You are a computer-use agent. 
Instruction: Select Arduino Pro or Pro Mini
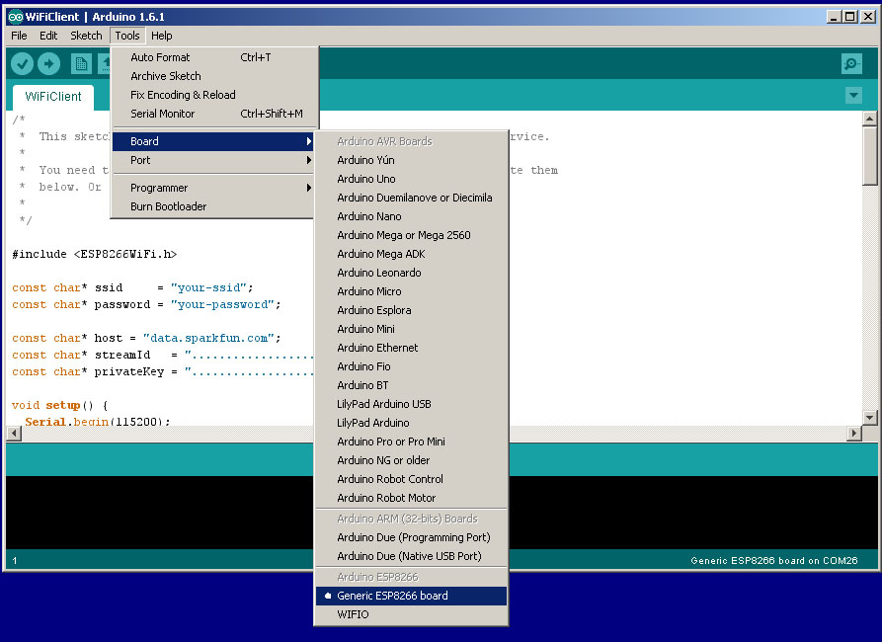(x=411, y=441)
